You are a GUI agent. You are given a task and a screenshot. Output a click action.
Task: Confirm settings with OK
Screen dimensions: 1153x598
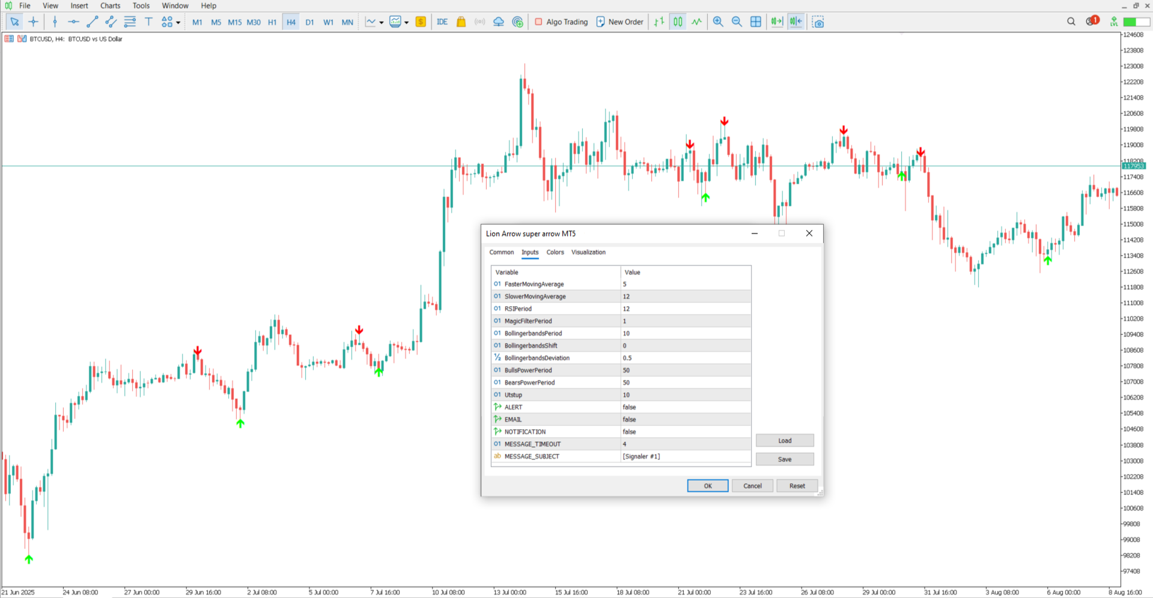(x=707, y=486)
